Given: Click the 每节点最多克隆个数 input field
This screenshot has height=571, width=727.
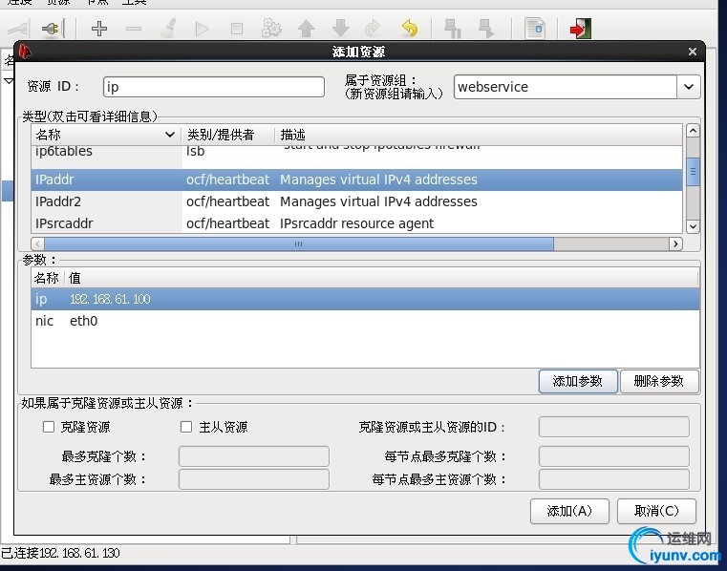Looking at the screenshot, I should 614,456.
